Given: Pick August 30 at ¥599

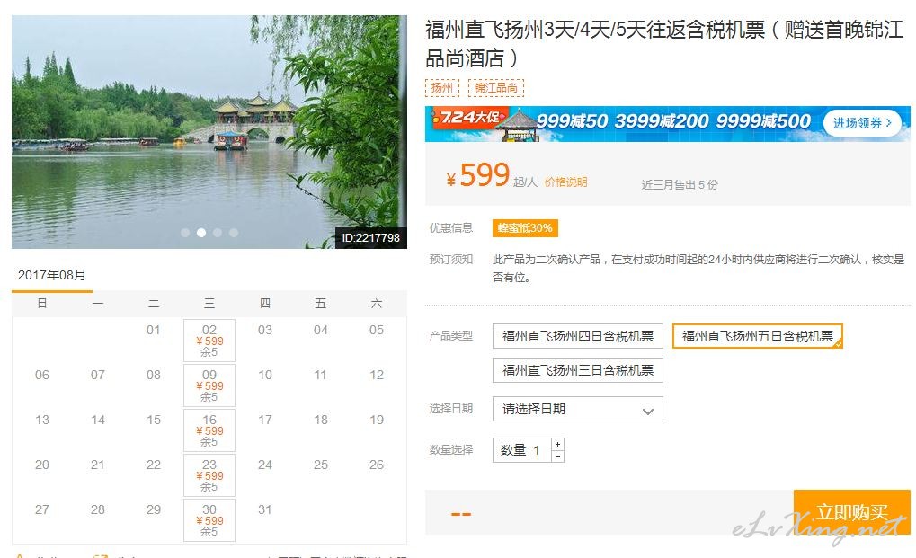Looking at the screenshot, I should (x=209, y=520).
